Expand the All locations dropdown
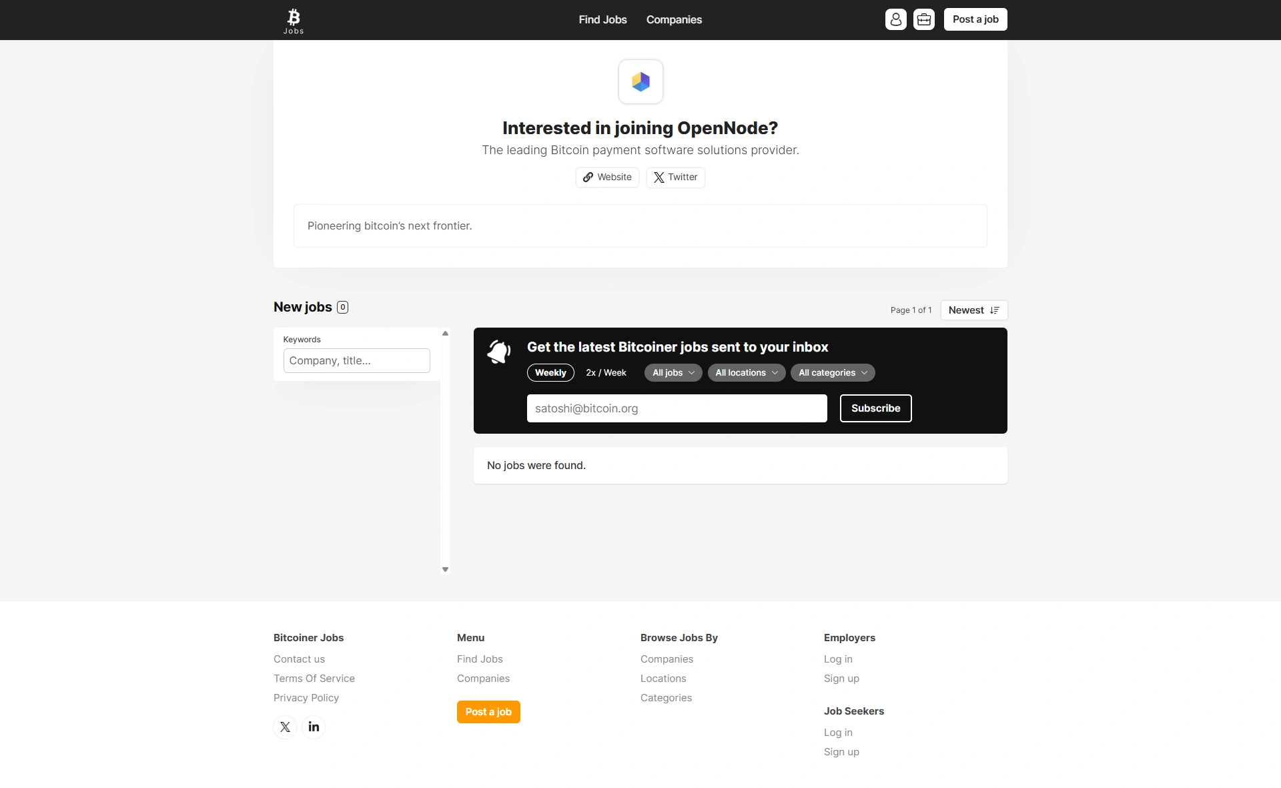Screen dimensions: 1281x788 pos(747,373)
